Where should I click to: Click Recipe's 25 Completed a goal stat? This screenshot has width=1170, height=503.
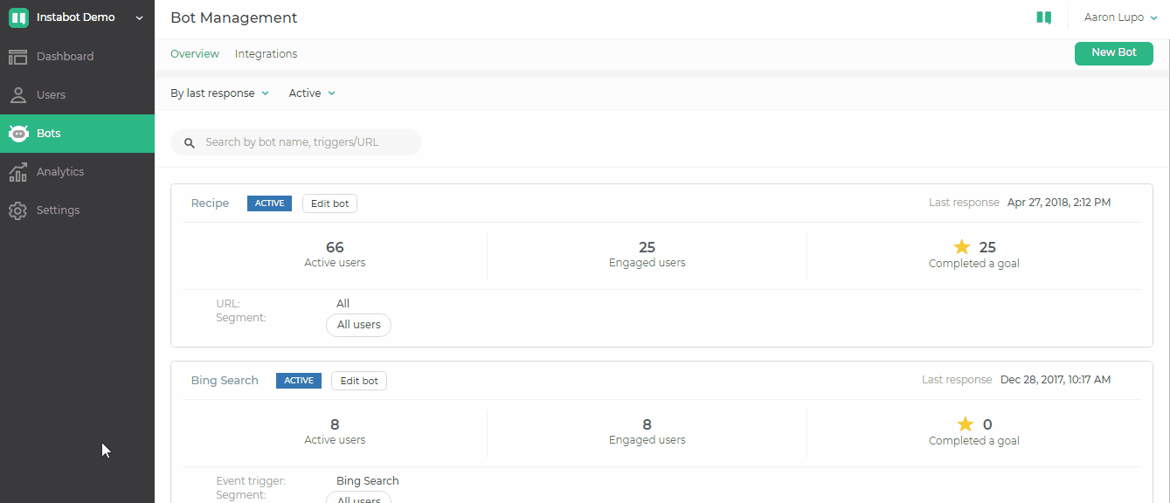(x=974, y=254)
